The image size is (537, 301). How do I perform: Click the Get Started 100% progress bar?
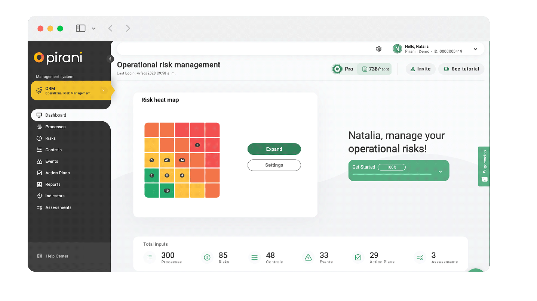click(392, 167)
